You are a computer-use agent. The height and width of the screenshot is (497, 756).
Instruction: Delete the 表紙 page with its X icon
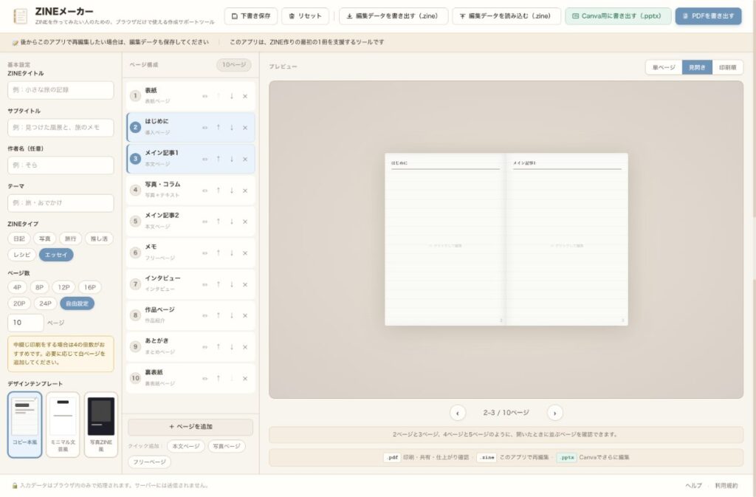[x=245, y=96]
